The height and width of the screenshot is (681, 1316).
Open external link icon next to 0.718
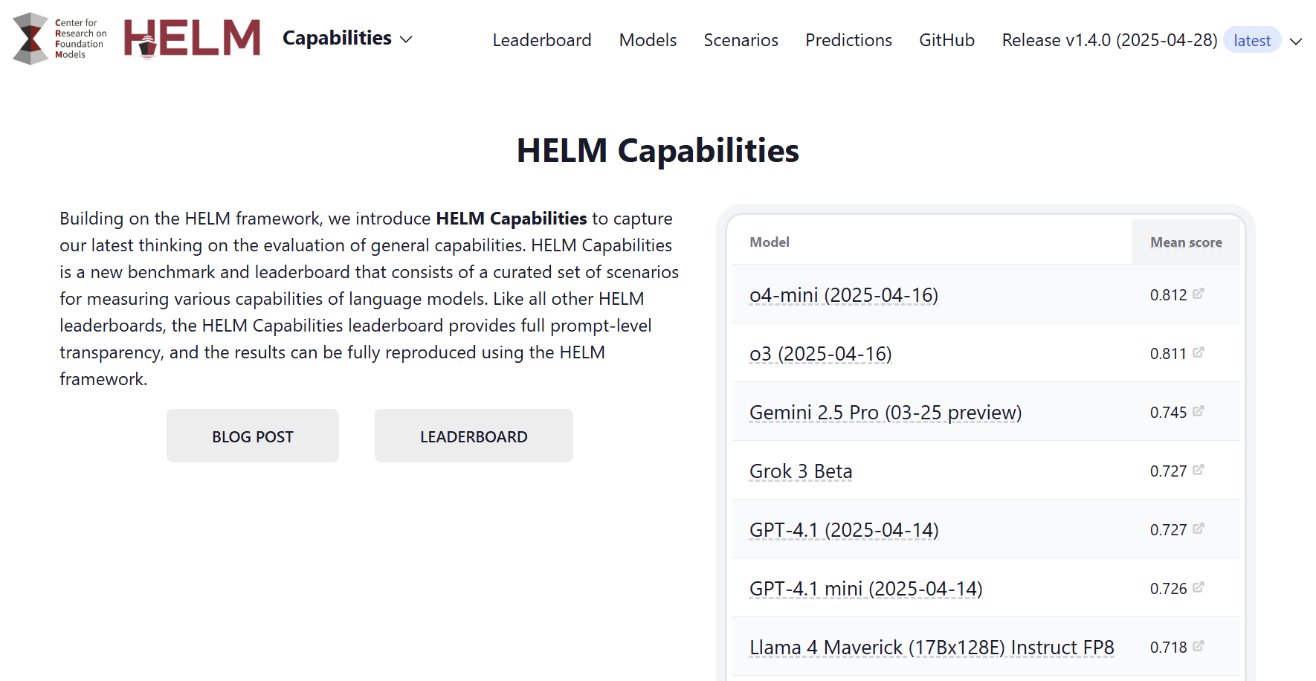coord(1199,646)
